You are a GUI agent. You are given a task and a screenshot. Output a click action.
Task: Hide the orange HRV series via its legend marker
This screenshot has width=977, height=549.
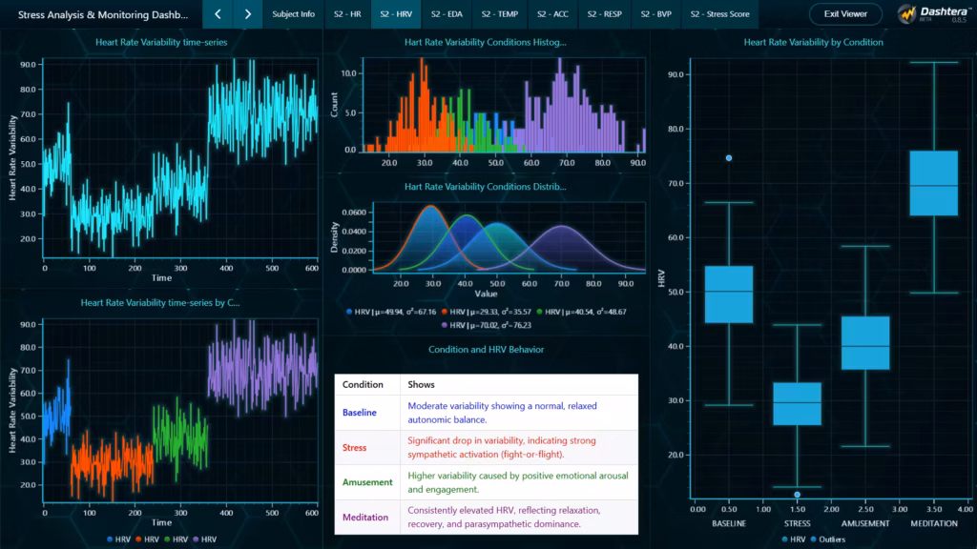coord(138,539)
